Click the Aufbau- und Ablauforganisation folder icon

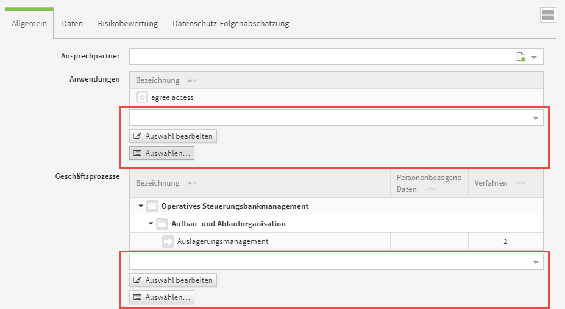click(162, 224)
